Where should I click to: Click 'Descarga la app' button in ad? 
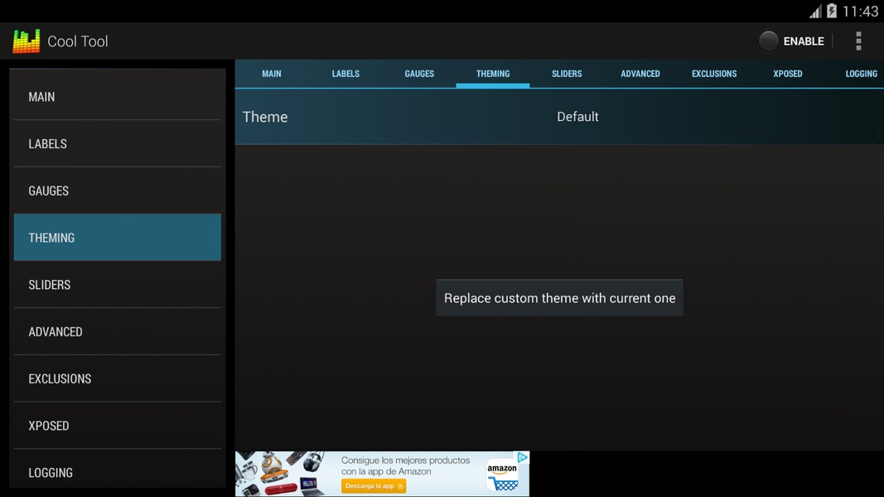point(374,485)
